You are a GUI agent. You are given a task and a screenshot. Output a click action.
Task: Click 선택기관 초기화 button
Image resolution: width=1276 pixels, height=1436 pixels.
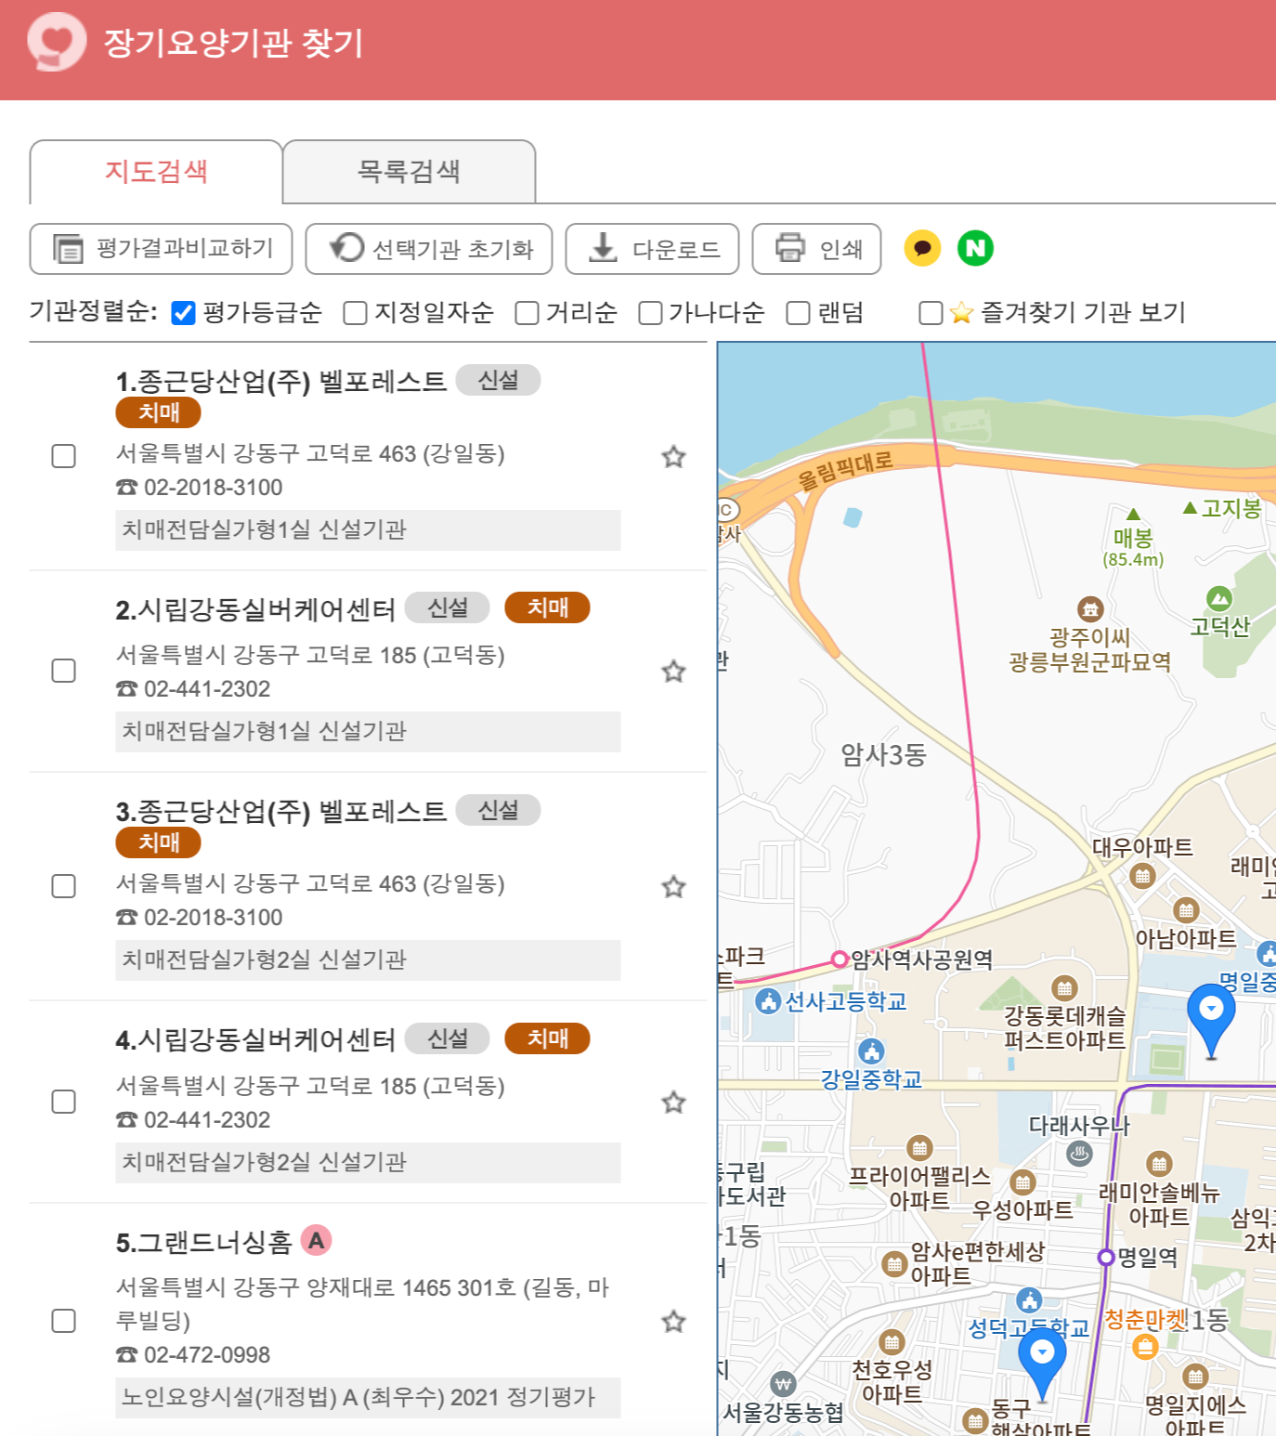(x=429, y=249)
